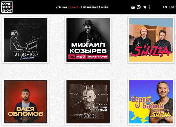Open the Facebook page icon
Screen dimensions: 176x127
pyautogui.click(x=149, y=7)
